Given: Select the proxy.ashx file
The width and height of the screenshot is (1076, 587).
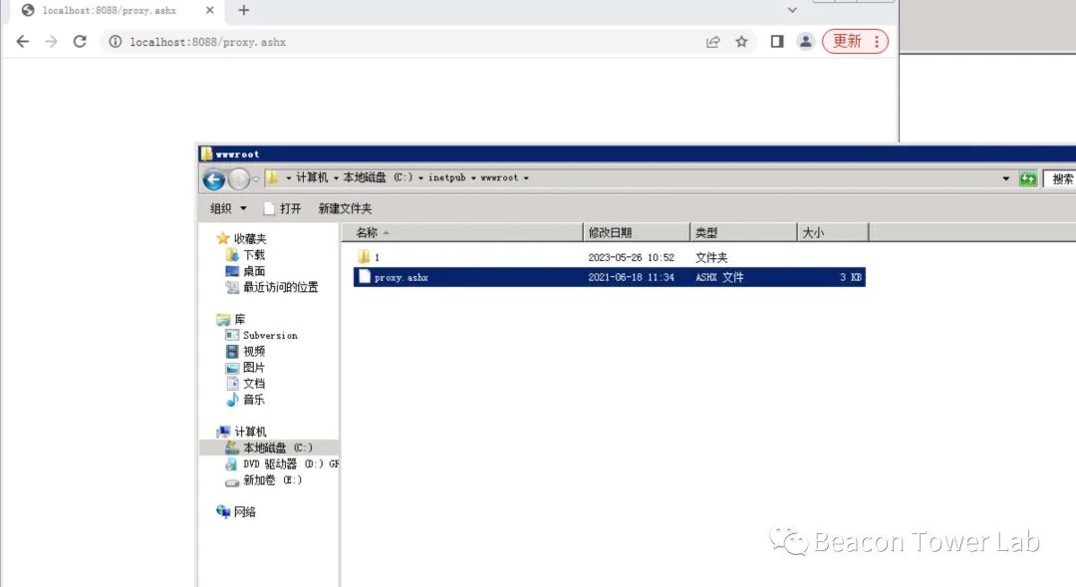Looking at the screenshot, I should click(402, 277).
